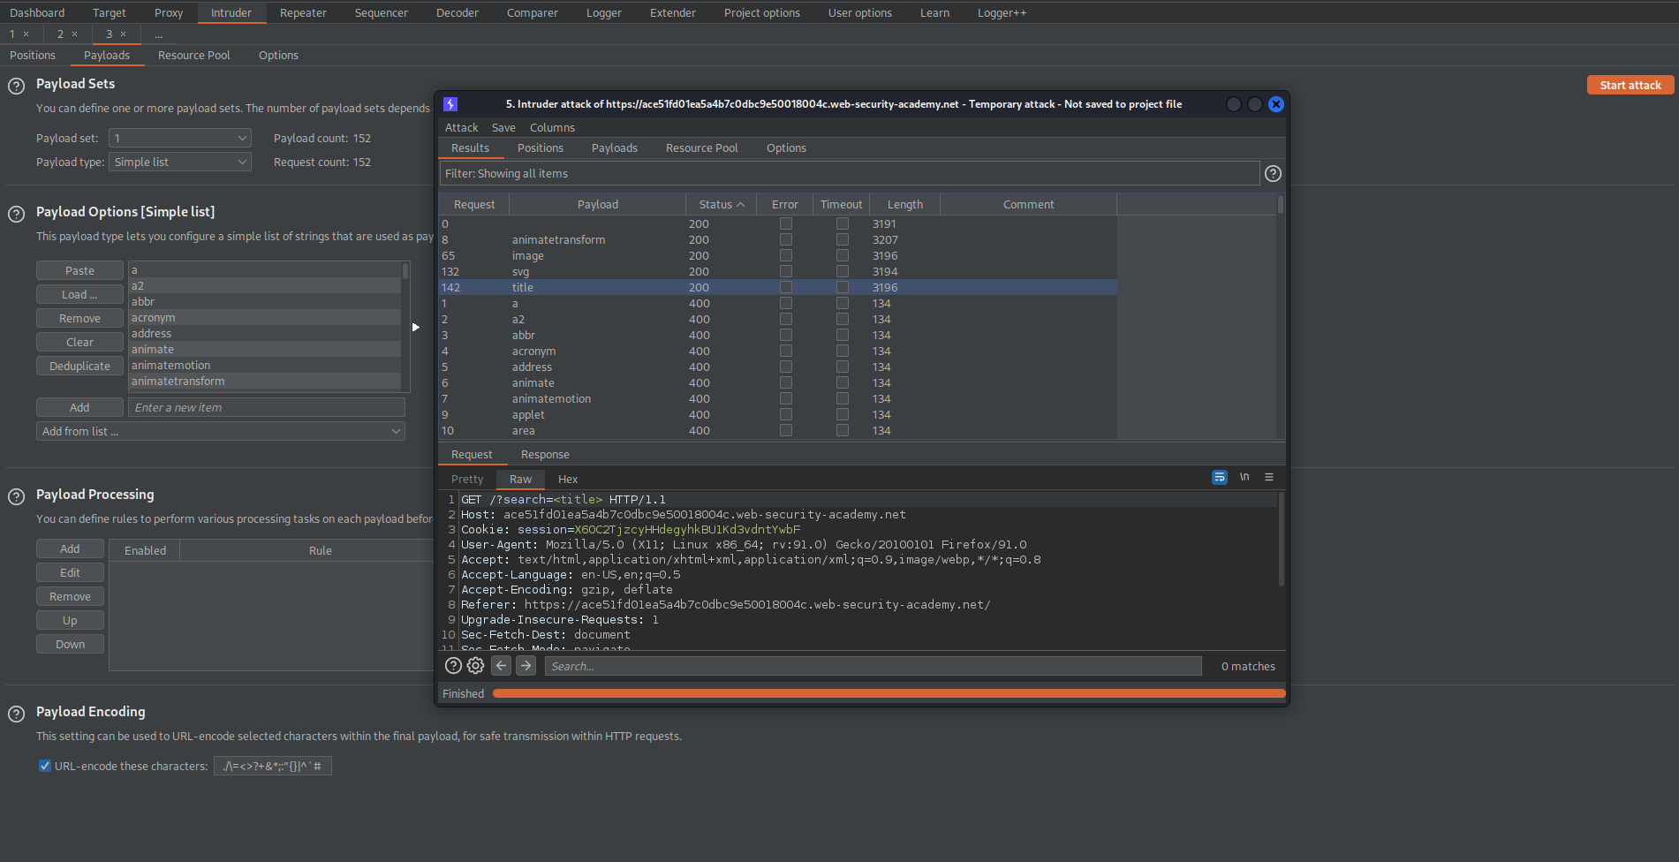This screenshot has height=862, width=1679.
Task: Sort results by Length column header
Action: 905,205
